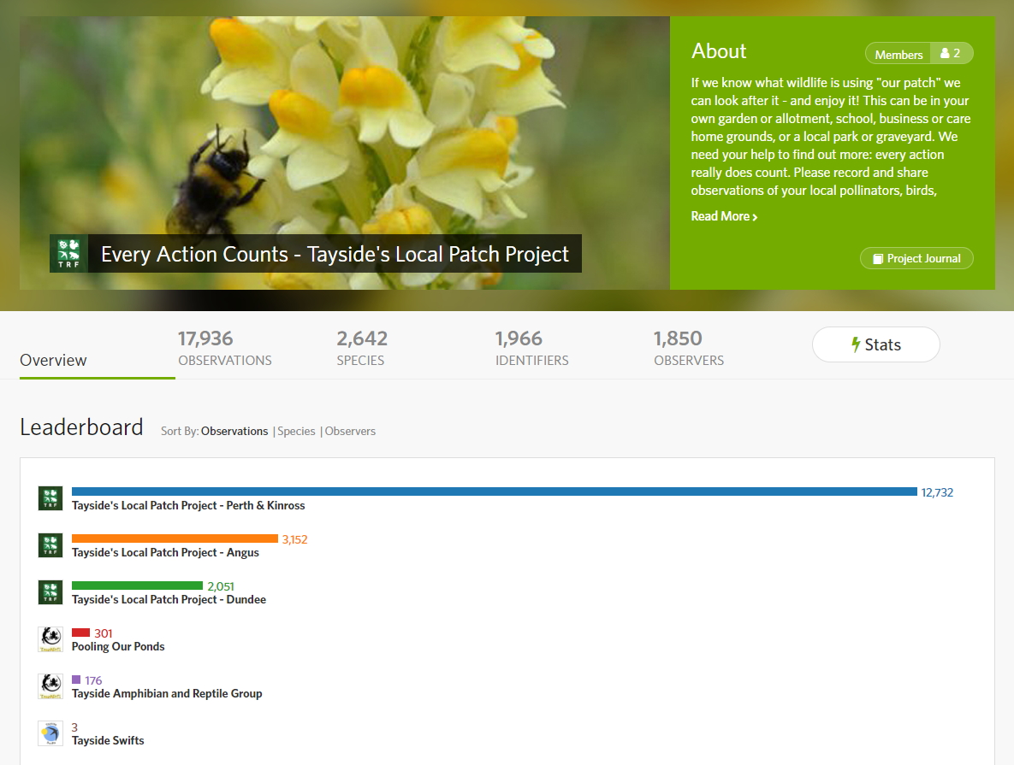Expand the About text with Read More
The height and width of the screenshot is (765, 1014).
724,216
